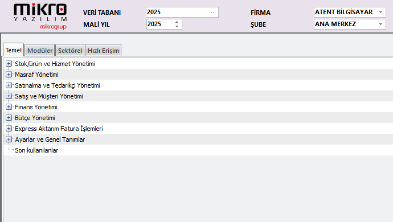Expand Stok/ürün ve Hizmet Yönetimi node
The width and height of the screenshot is (393, 222).
[x=9, y=64]
